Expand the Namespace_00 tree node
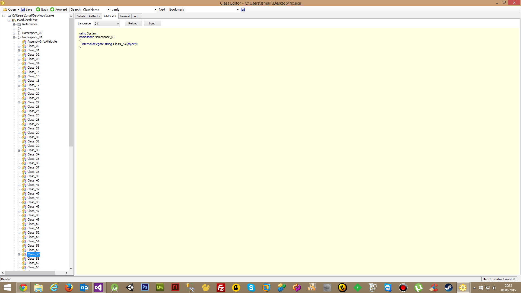This screenshot has height=293, width=521. pos(14,33)
